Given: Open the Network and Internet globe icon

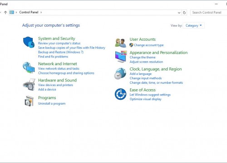Looking at the screenshot, I should pos(29,67).
